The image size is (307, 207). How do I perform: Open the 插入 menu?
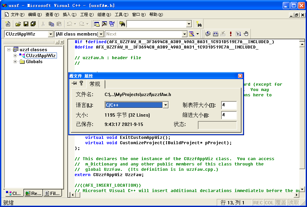[x=70, y=15]
